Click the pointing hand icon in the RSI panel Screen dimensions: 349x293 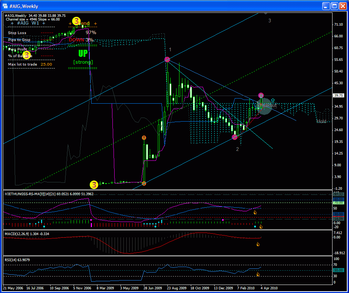click(x=258, y=274)
